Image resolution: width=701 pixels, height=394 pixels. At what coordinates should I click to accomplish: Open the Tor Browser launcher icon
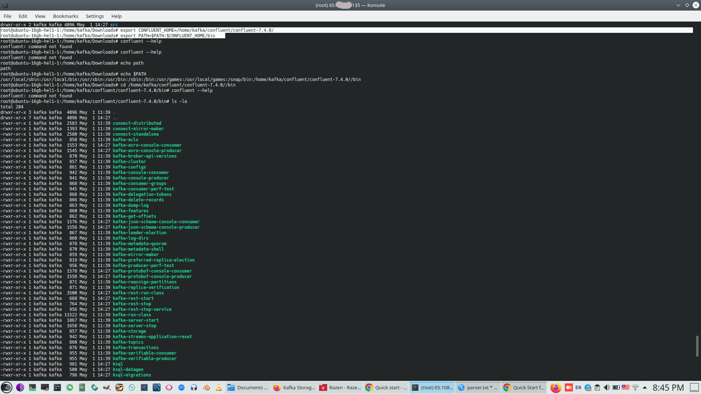20,387
